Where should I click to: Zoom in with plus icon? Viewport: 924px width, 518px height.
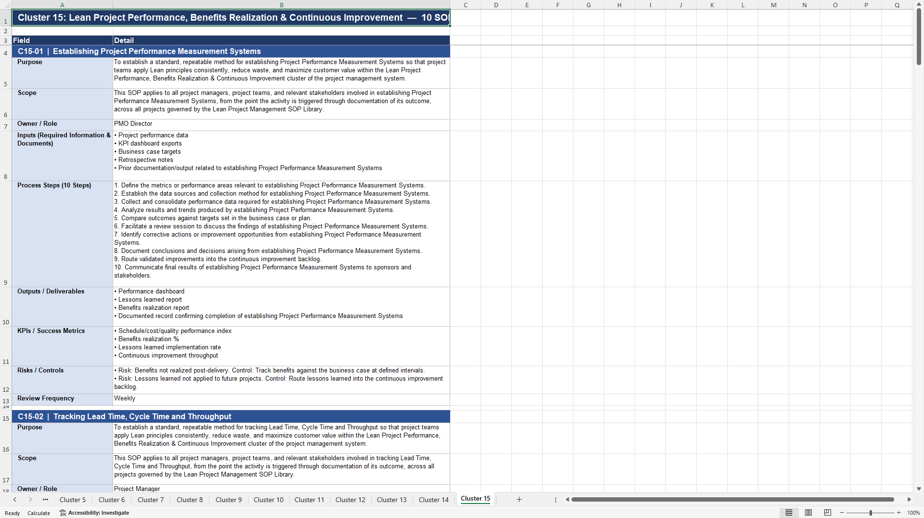(x=898, y=513)
